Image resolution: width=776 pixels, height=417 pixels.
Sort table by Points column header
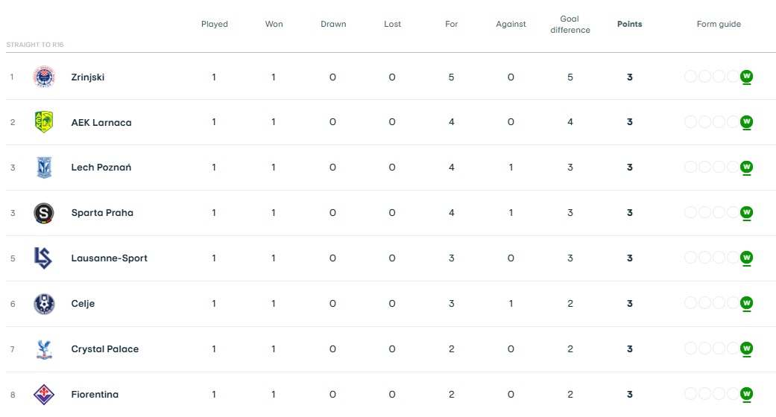(629, 24)
